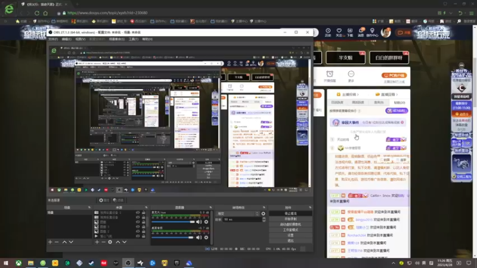Image resolution: width=477 pixels, height=268 pixels.
Task: Click the orange PC客户端 button
Action: click(394, 76)
